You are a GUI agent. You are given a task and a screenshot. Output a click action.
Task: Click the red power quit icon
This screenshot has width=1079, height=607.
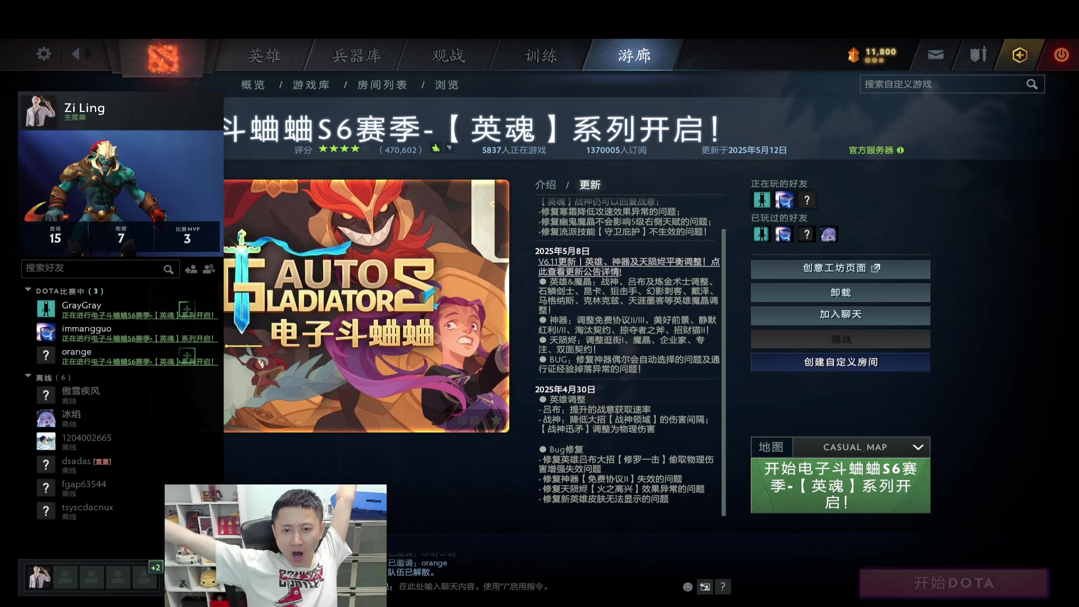click(x=1061, y=55)
